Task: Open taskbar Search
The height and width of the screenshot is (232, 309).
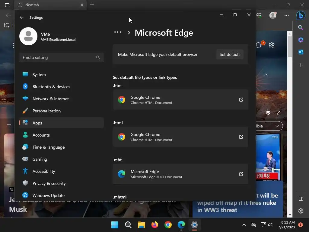Action: pos(128,225)
